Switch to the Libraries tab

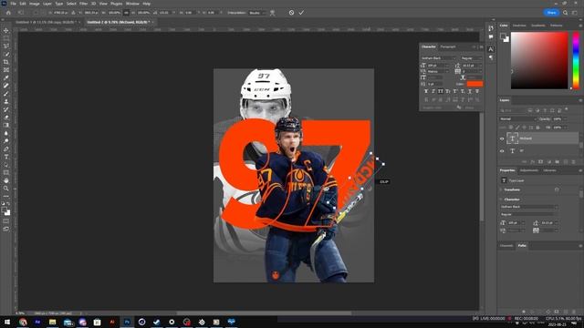pyautogui.click(x=549, y=170)
